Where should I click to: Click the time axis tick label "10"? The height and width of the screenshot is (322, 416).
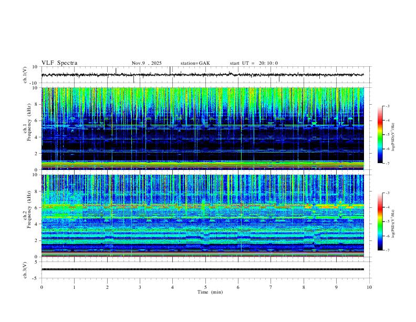(x=369, y=287)
